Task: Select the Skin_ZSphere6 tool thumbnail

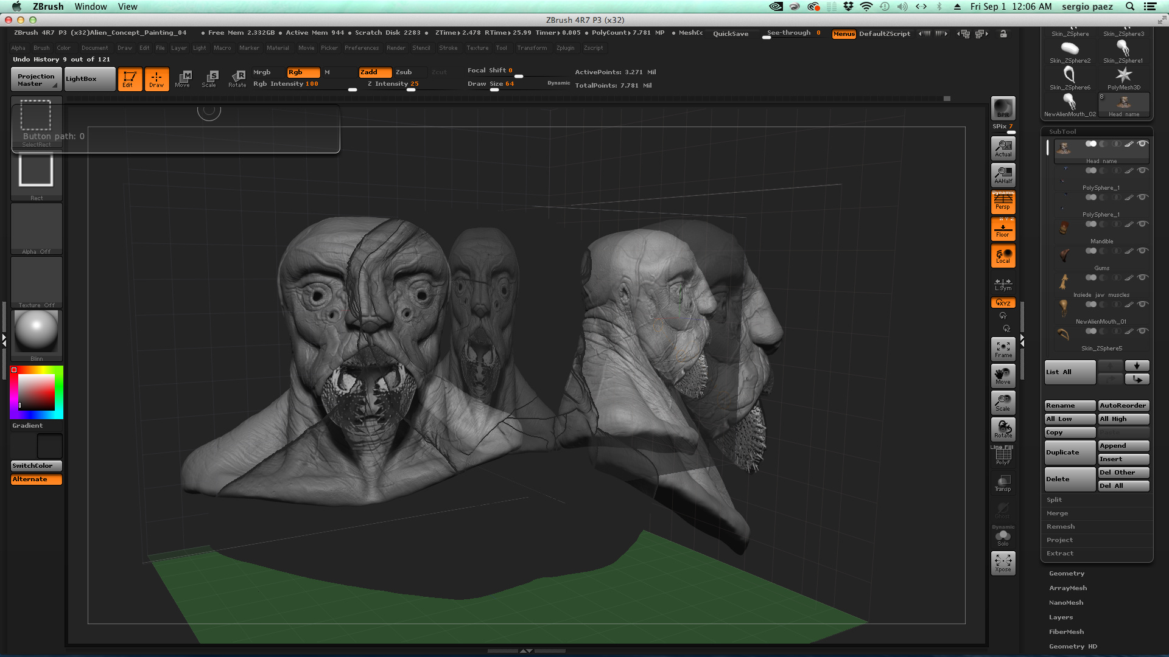Action: [1070, 78]
